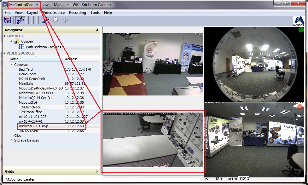Click the 10.11.101.227 address cell
This screenshot has width=308, height=185.
(76, 117)
